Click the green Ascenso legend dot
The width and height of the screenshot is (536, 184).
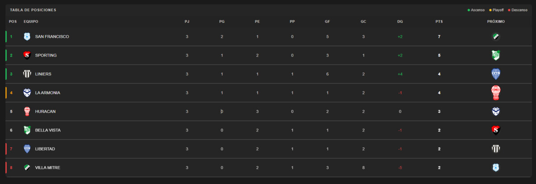tap(469, 10)
